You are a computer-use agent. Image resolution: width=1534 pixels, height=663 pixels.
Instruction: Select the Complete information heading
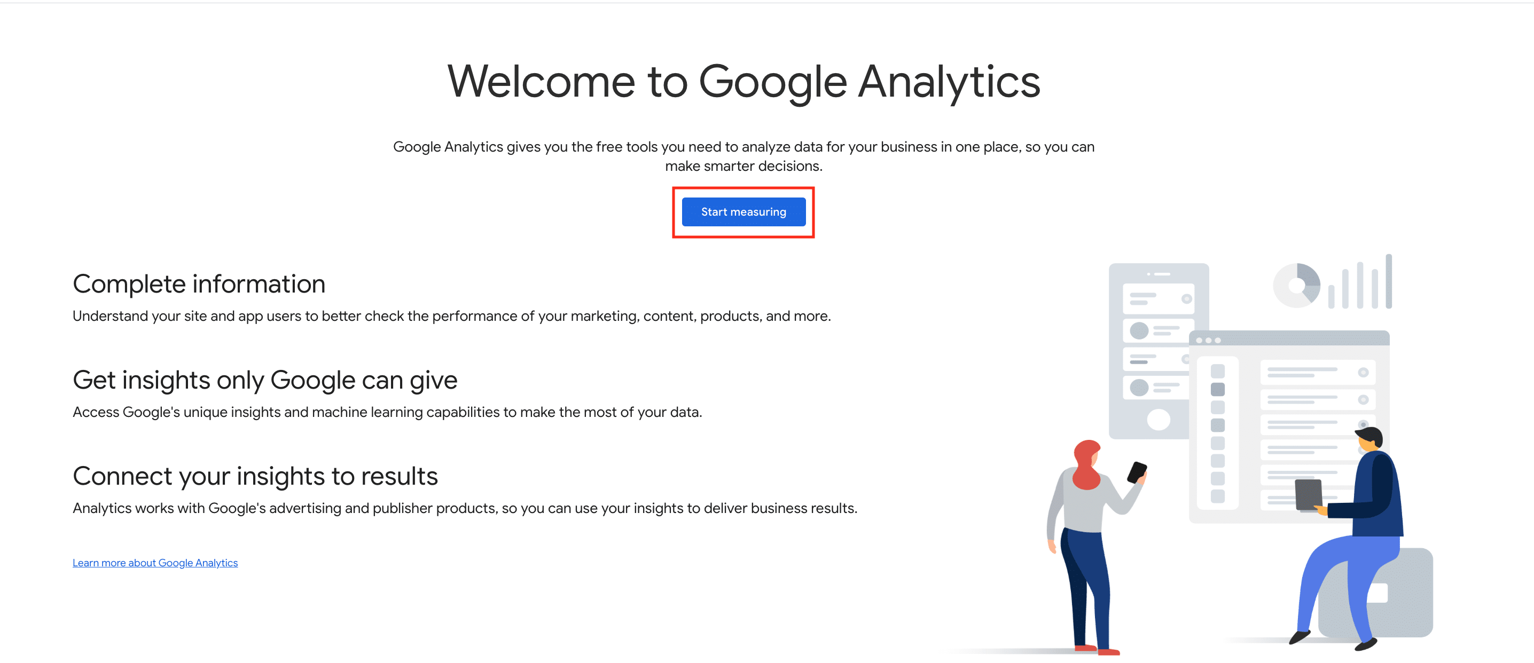[x=199, y=284]
